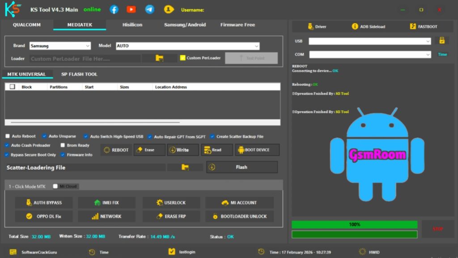Switch to the QUALCOMM tab
458x258 pixels.
(x=26, y=25)
